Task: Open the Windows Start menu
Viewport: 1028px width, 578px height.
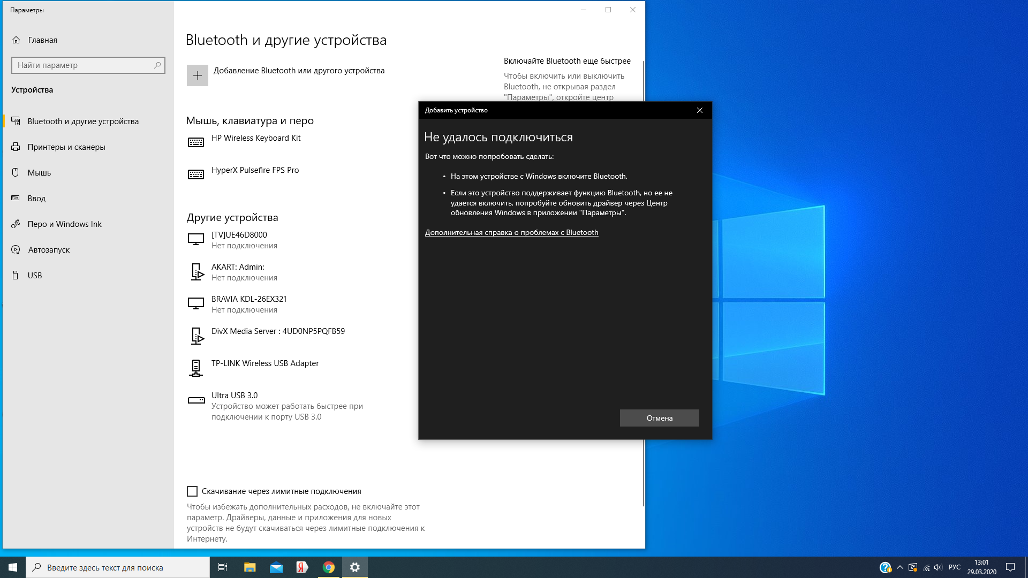Action: 13,567
